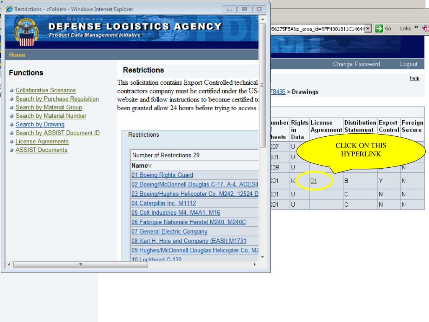429x322 pixels.
Task: Open the address bar dropdown arrow
Action: tap(368, 29)
